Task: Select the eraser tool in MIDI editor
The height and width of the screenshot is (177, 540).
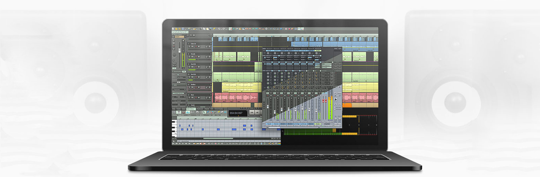Action: (x=212, y=112)
